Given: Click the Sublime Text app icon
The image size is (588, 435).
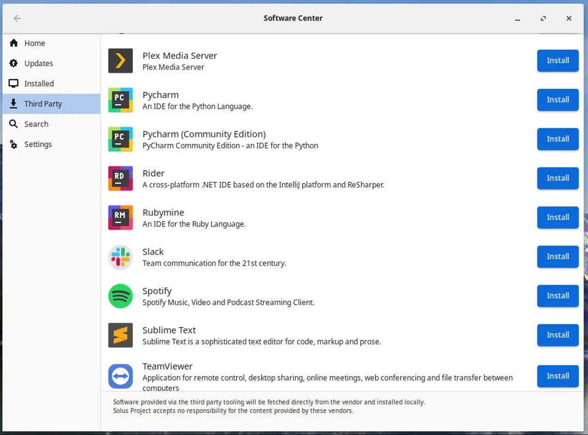Looking at the screenshot, I should point(120,335).
